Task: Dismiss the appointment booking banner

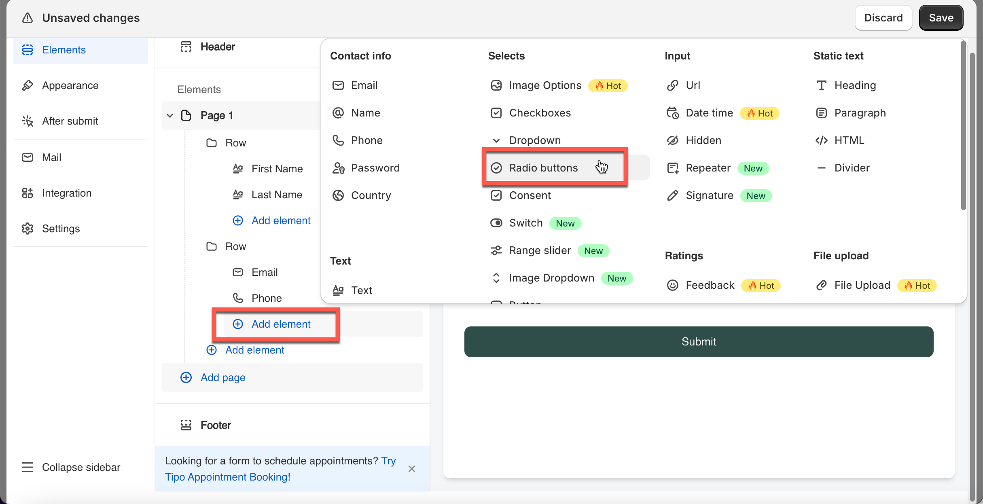Action: [411, 469]
